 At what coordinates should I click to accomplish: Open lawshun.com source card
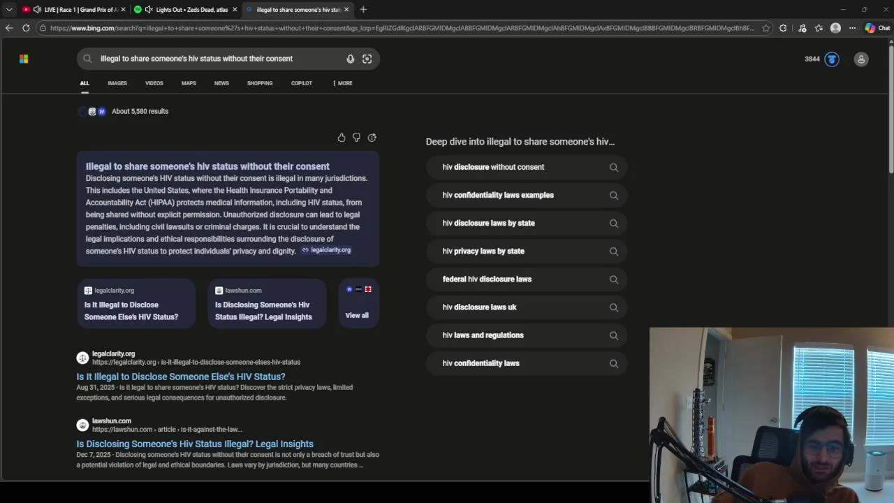click(x=267, y=302)
